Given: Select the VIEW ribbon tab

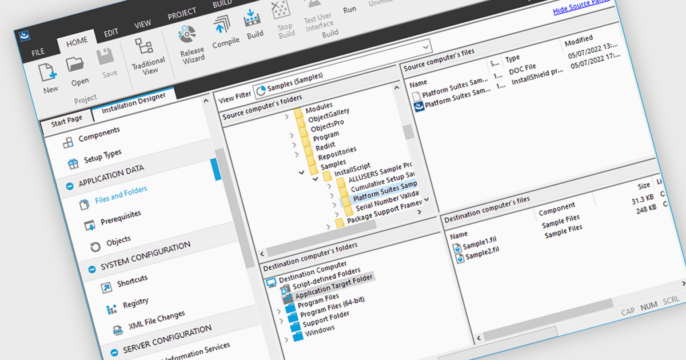Looking at the screenshot, I should 142,25.
